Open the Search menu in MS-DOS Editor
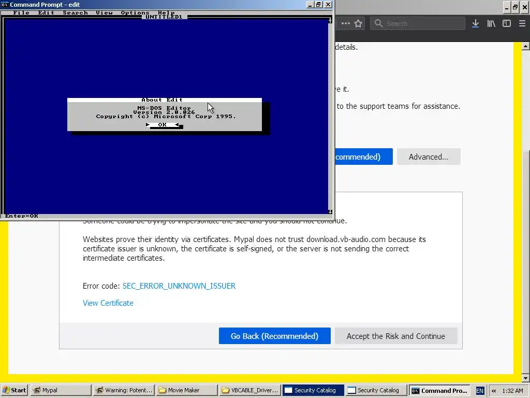530x398 pixels. (x=75, y=12)
